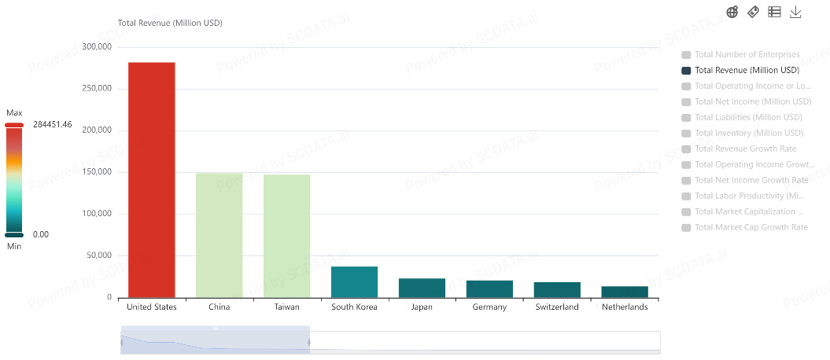Click right handle of data zoom slider
The image size is (830, 360).
click(x=309, y=343)
